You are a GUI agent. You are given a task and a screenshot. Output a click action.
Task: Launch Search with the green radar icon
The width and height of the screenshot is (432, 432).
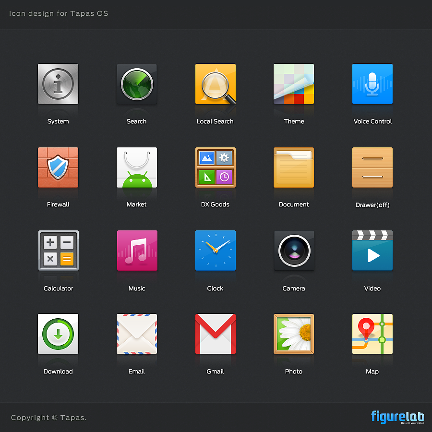[x=136, y=84]
